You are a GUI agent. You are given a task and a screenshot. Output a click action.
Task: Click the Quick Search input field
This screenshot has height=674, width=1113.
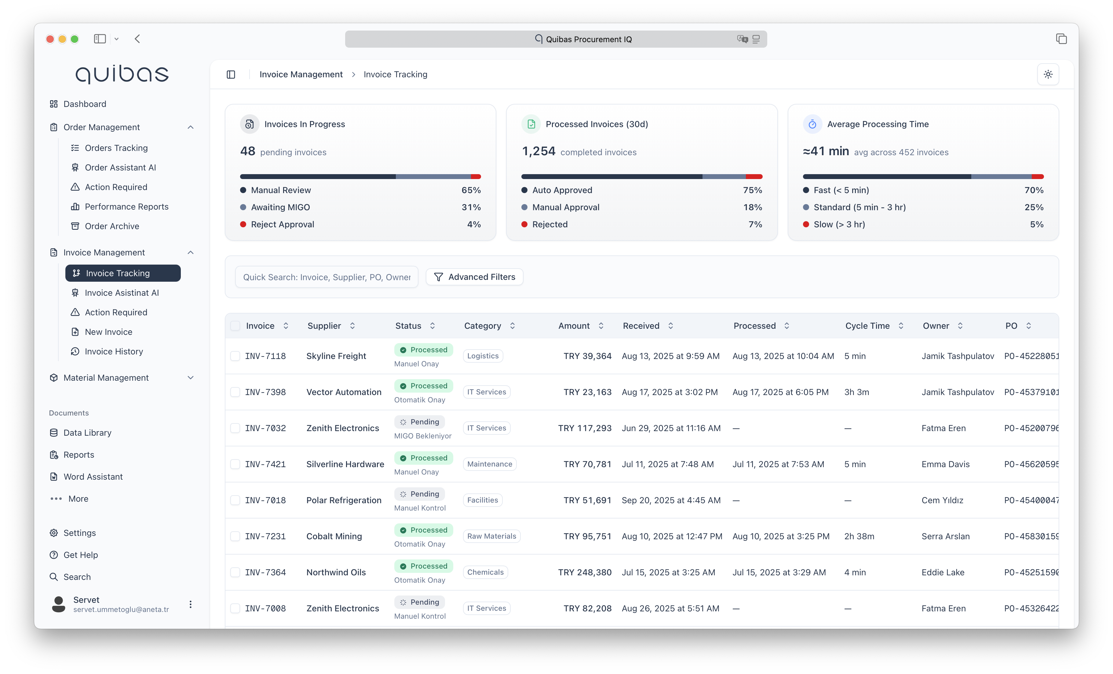click(326, 277)
